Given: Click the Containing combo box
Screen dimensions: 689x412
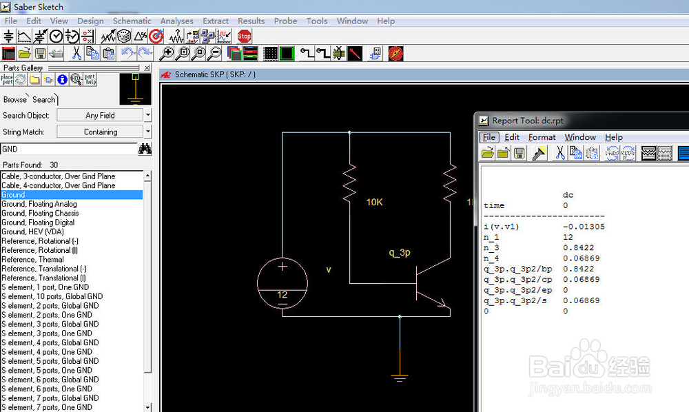Looking at the screenshot, I should click(x=100, y=132).
